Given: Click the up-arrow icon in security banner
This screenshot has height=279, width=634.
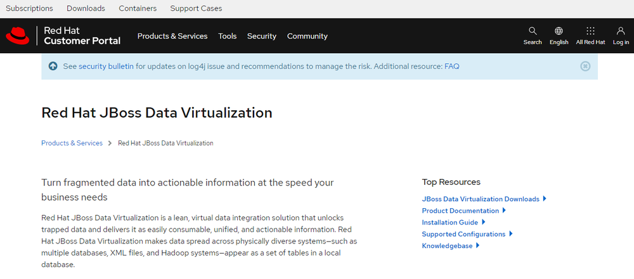Looking at the screenshot, I should coord(53,66).
